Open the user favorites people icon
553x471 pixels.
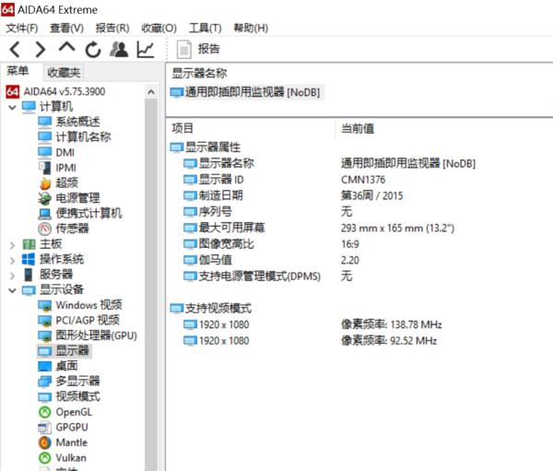[x=119, y=50]
